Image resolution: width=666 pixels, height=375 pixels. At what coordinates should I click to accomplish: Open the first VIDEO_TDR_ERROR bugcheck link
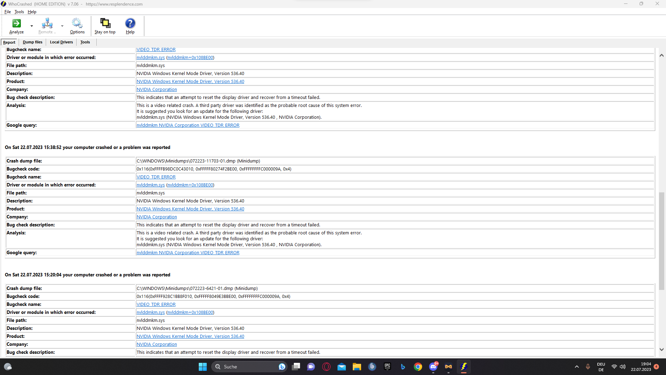(x=156, y=50)
